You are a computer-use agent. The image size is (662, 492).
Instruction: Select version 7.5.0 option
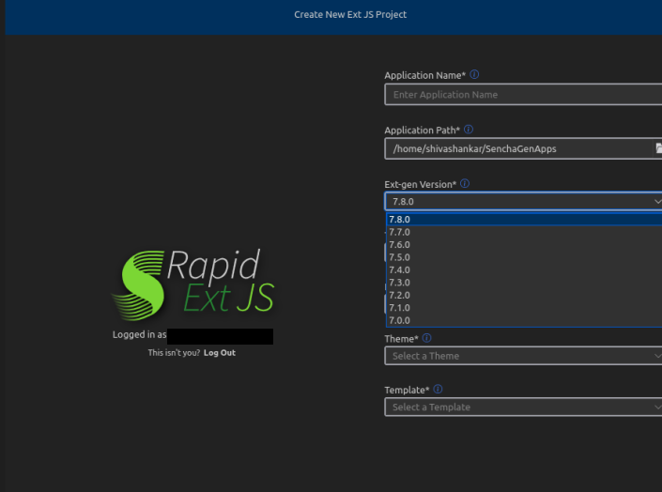pyautogui.click(x=400, y=257)
